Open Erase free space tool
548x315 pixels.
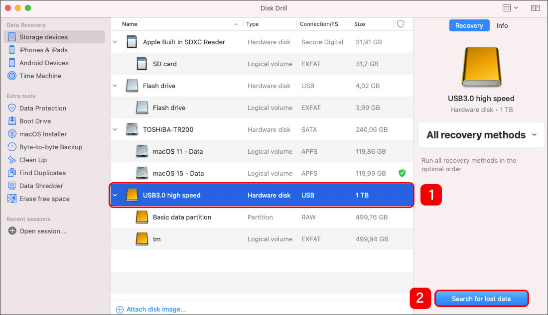pos(44,199)
